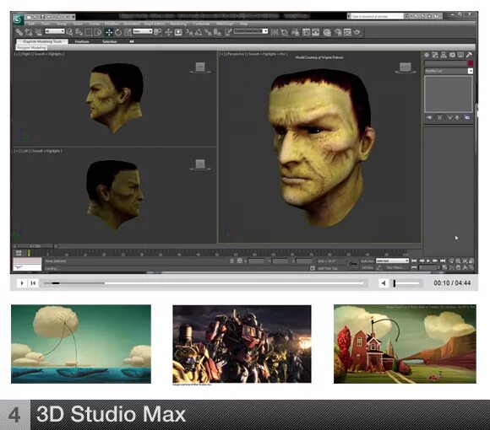Click the video progress seek bar

pyautogui.click(x=204, y=283)
